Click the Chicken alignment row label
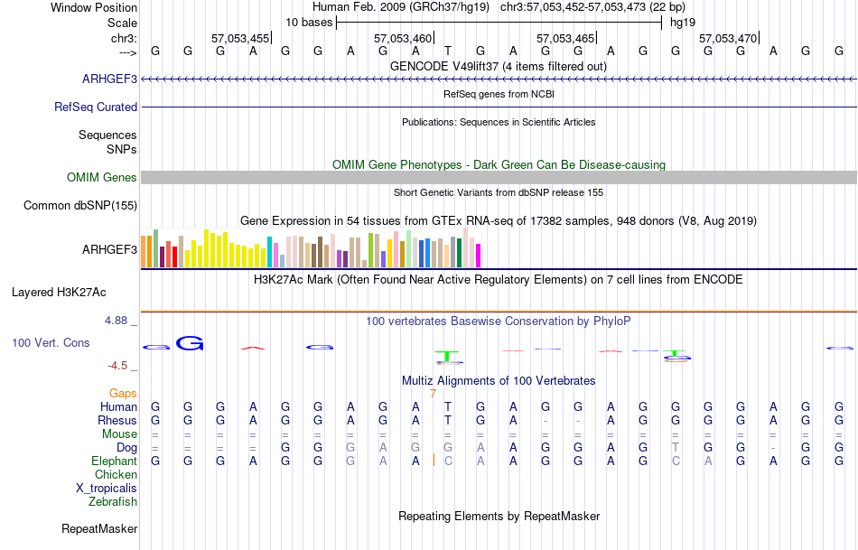This screenshot has width=858, height=550. point(116,474)
